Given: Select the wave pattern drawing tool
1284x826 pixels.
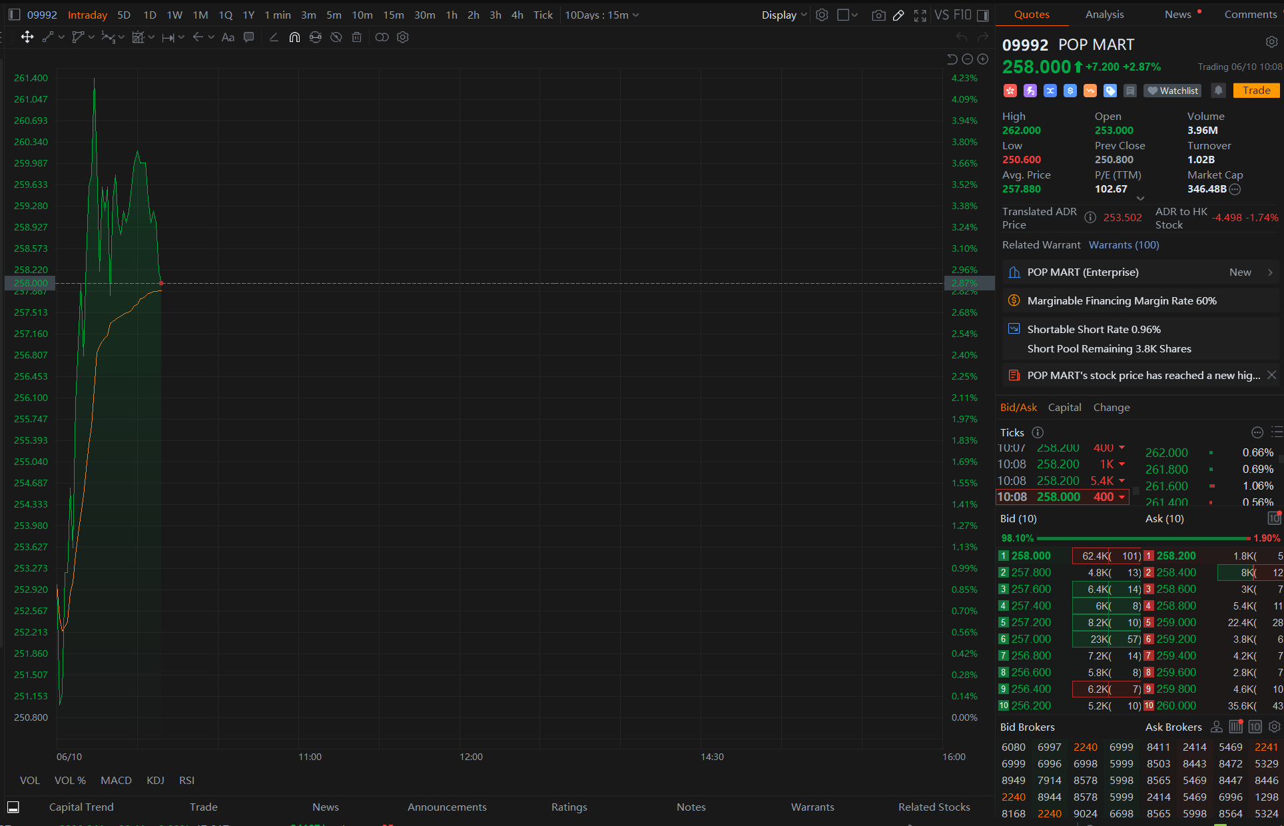Looking at the screenshot, I should (108, 37).
